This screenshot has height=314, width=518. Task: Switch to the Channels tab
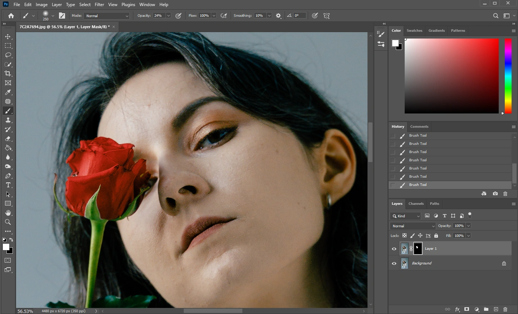click(416, 204)
